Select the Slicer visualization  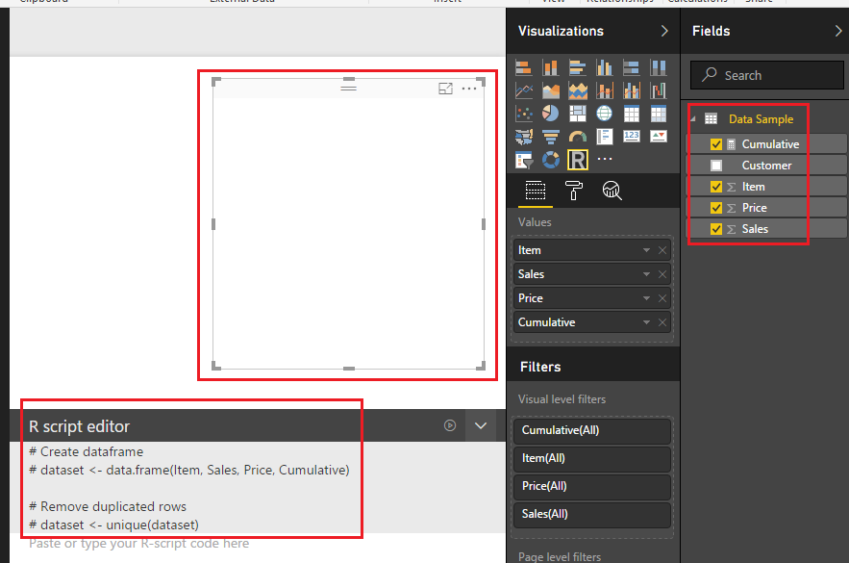(x=524, y=160)
